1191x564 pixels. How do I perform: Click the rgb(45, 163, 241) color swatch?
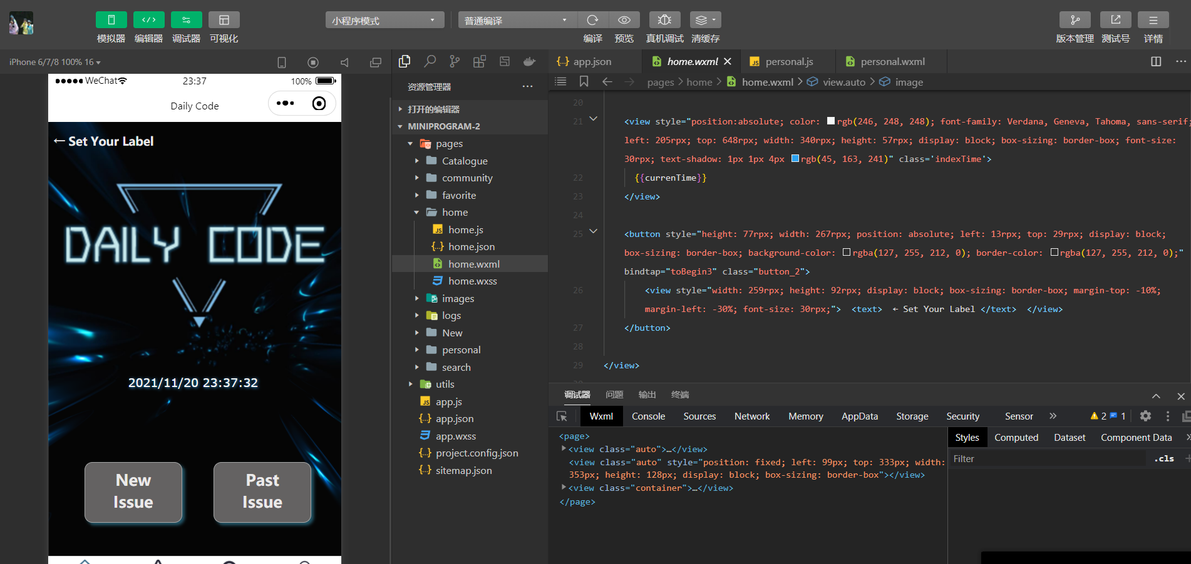coord(795,159)
